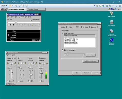This screenshot has height=99, width=122.
Task: Click the Synthesizer volume slider thumb
Action: tap(41, 73)
